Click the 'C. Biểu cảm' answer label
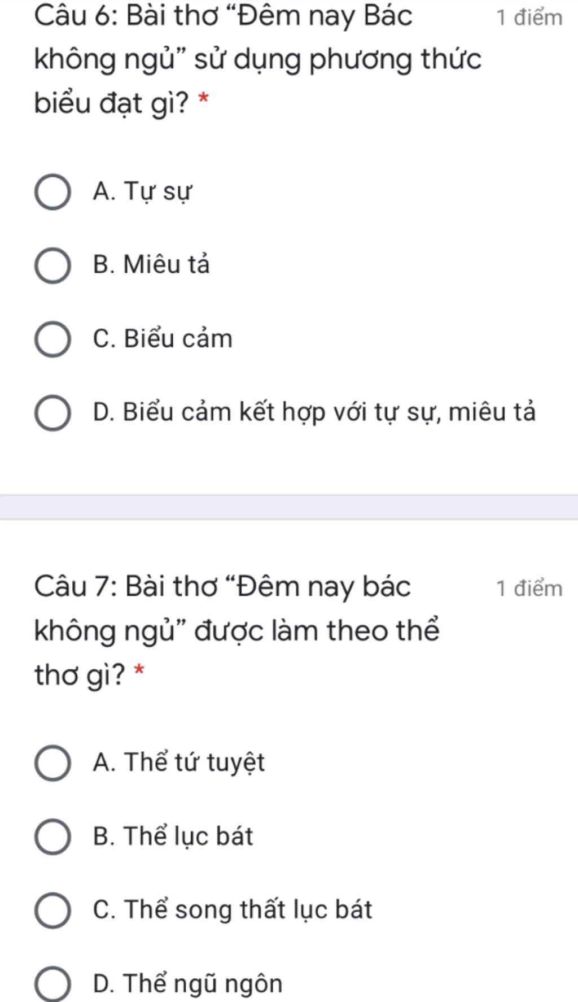578x1002 pixels. pos(163,338)
